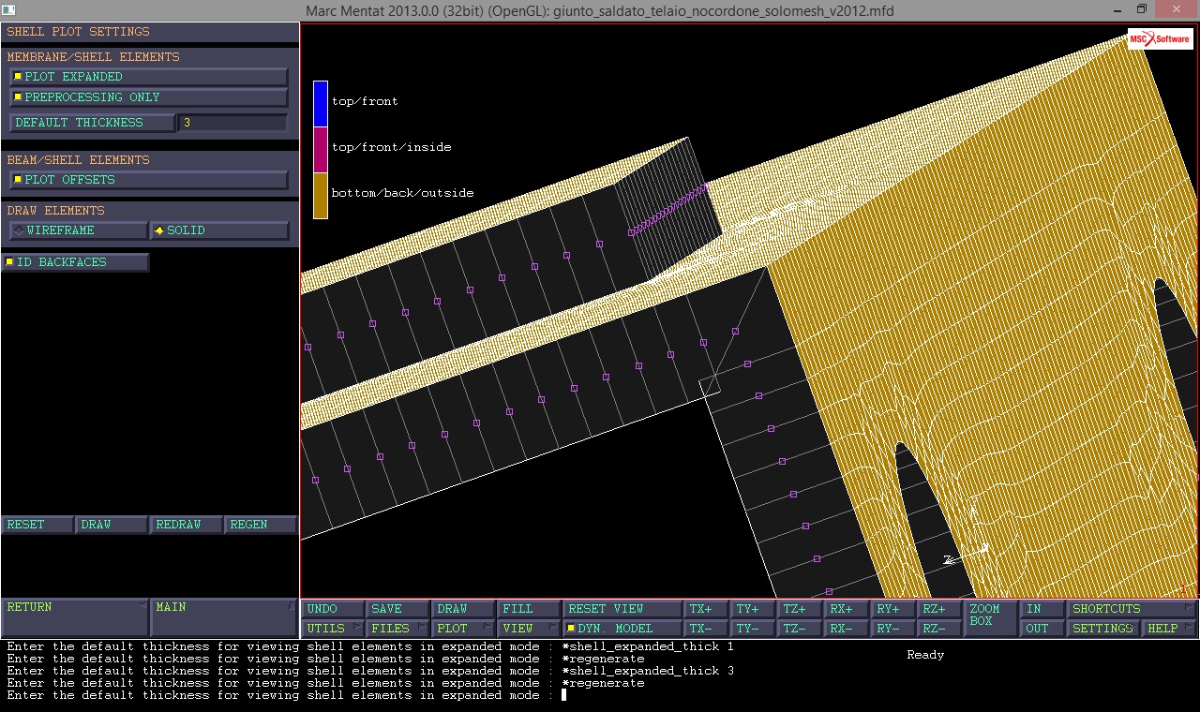Click SAVE in the bottom toolbar
The image size is (1200, 712).
[x=397, y=609]
